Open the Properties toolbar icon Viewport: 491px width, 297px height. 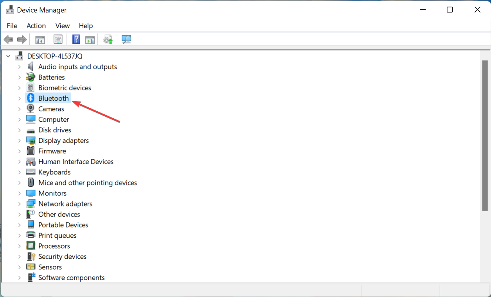pyautogui.click(x=58, y=39)
